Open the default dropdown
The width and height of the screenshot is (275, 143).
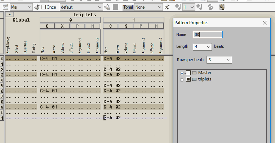click(81, 7)
